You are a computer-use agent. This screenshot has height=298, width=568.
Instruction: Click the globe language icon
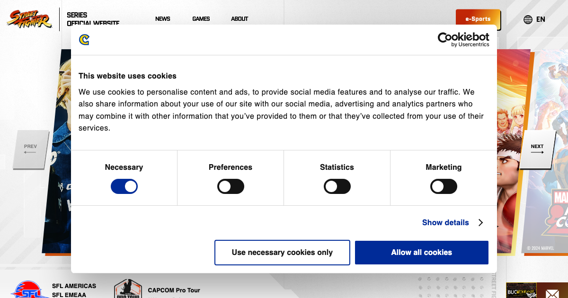click(528, 19)
